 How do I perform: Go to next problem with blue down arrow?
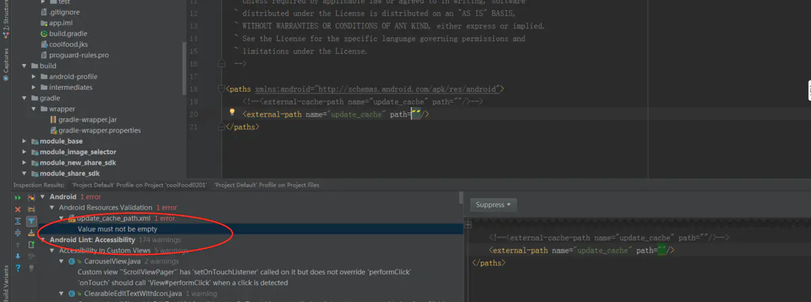coord(18,256)
